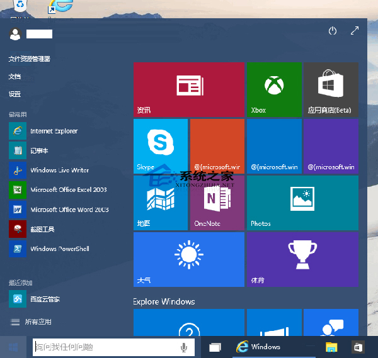Open Task View on the taskbar
This screenshot has height=358, width=378.
click(x=215, y=347)
